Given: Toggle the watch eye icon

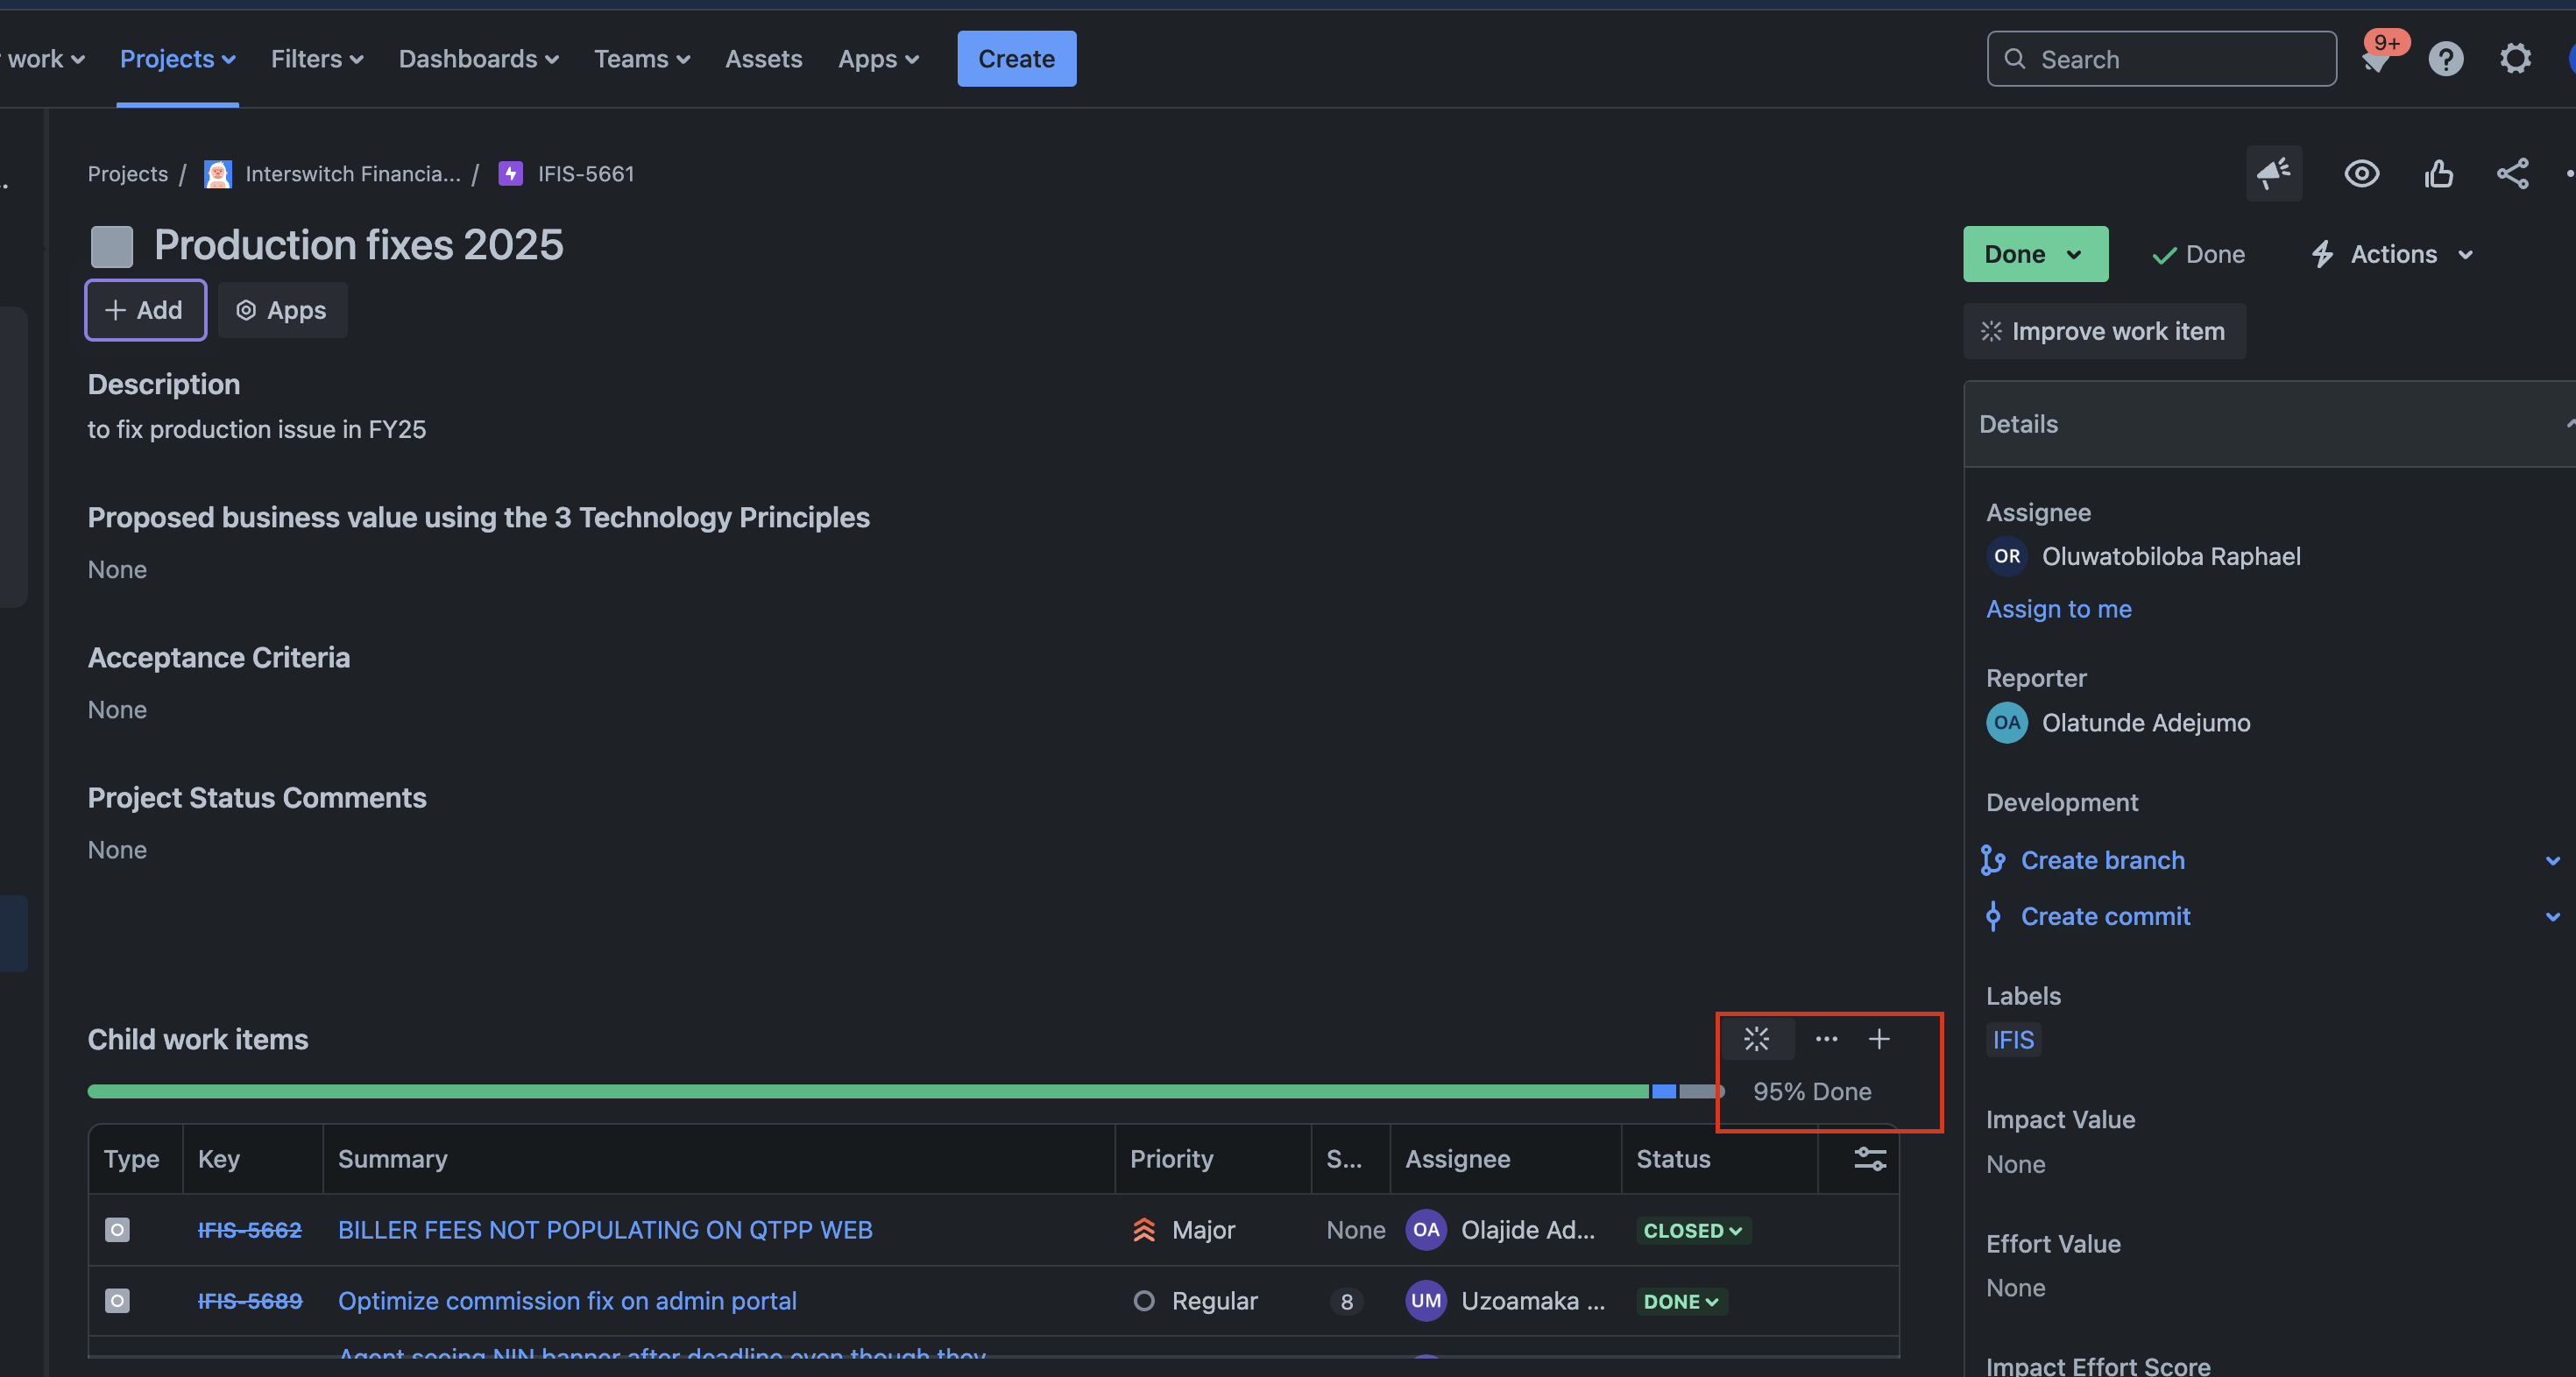Looking at the screenshot, I should click(x=2361, y=173).
